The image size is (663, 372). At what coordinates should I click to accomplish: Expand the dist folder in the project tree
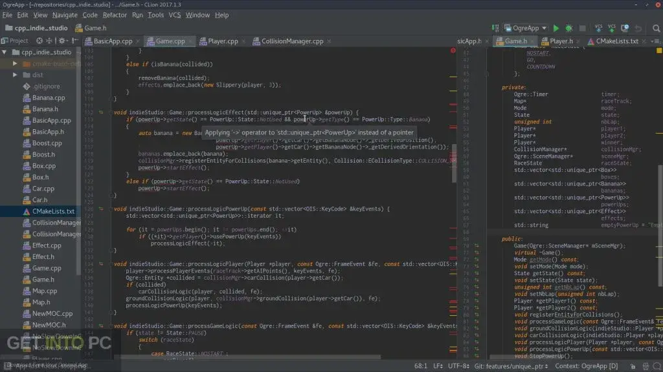[15, 74]
